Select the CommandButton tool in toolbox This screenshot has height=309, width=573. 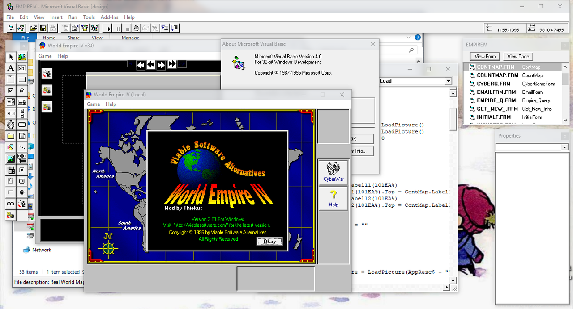22,79
